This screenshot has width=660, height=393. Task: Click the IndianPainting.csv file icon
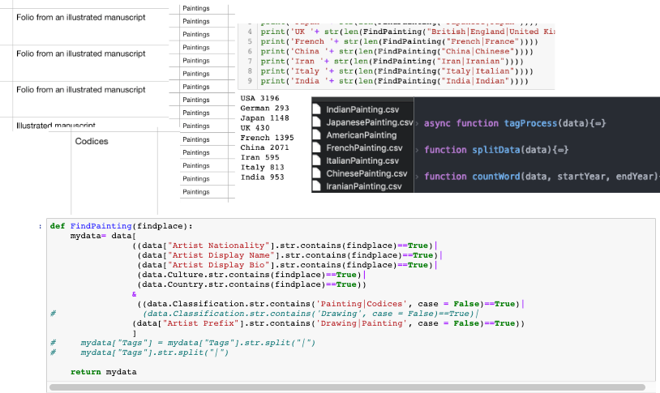[317, 109]
